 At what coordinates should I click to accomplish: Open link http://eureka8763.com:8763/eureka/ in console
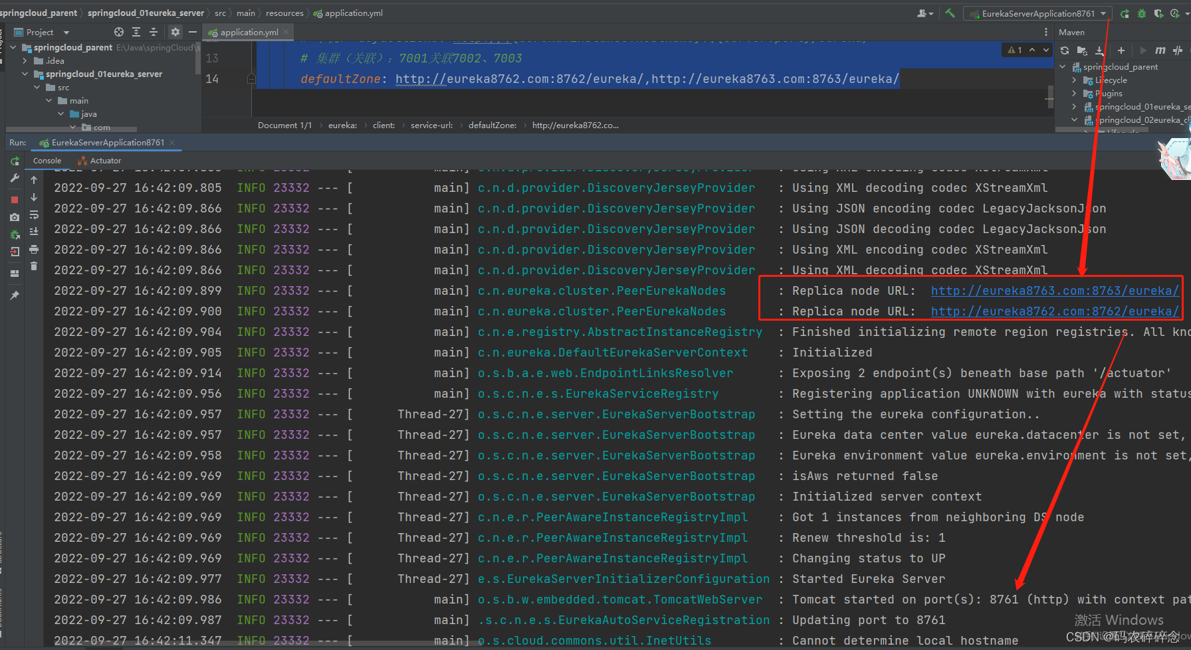point(1055,291)
